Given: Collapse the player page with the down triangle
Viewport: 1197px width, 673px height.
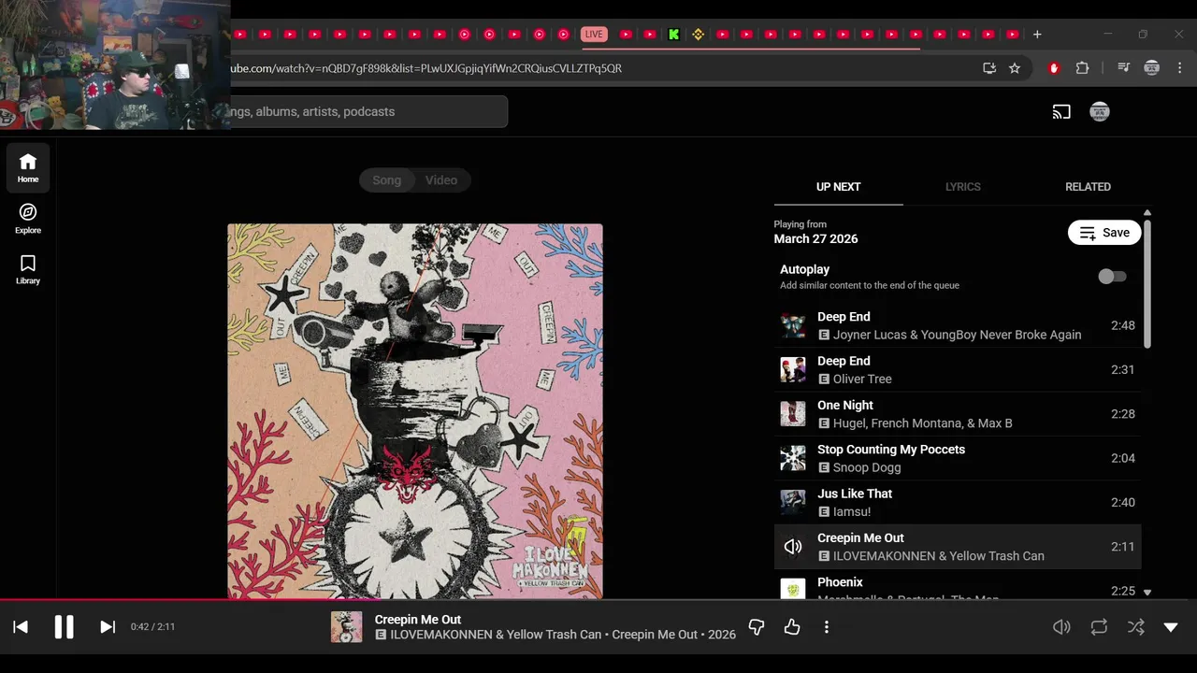Looking at the screenshot, I should (x=1171, y=627).
